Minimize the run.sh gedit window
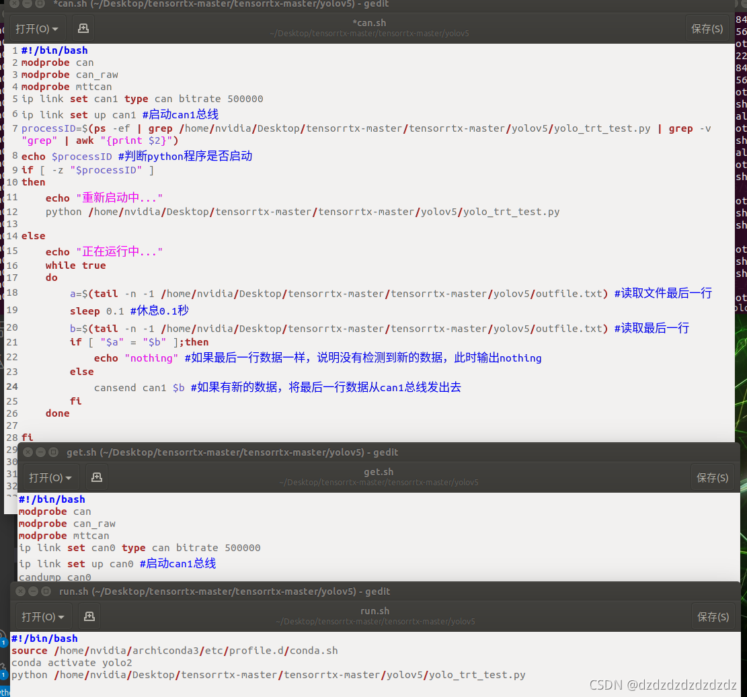The image size is (747, 697). click(x=33, y=591)
